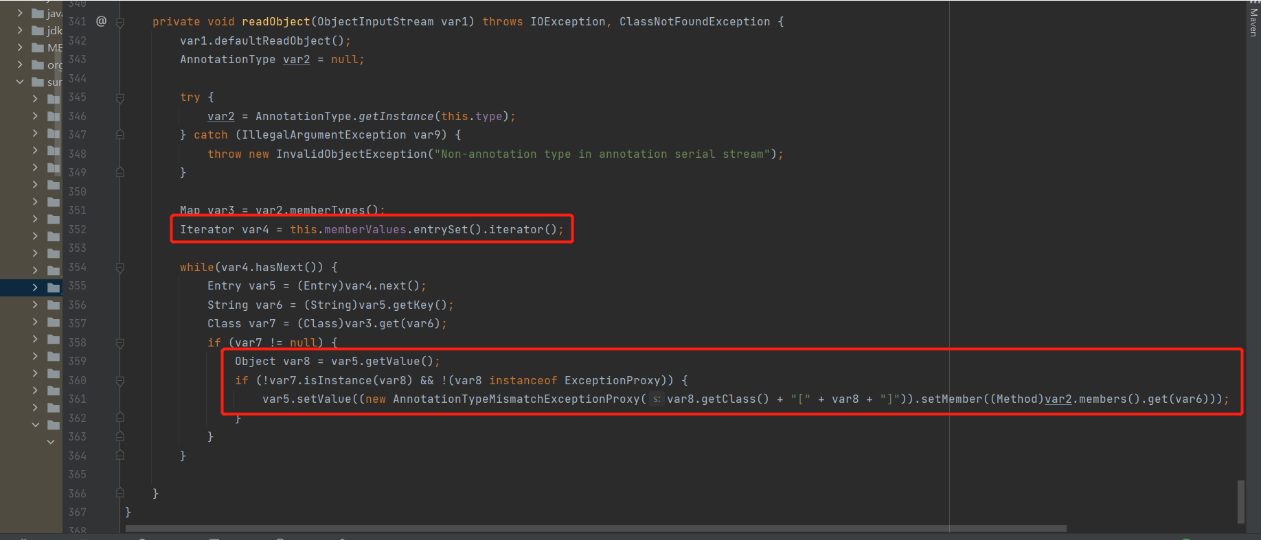Click the readObject method name
This screenshot has width=1261, height=540.
[x=276, y=22]
